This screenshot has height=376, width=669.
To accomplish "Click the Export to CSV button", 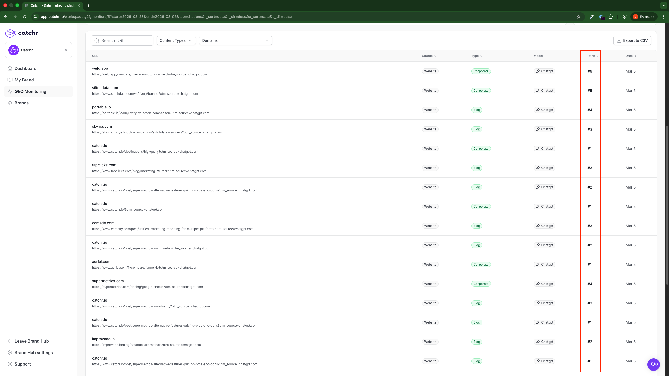I will click(632, 40).
